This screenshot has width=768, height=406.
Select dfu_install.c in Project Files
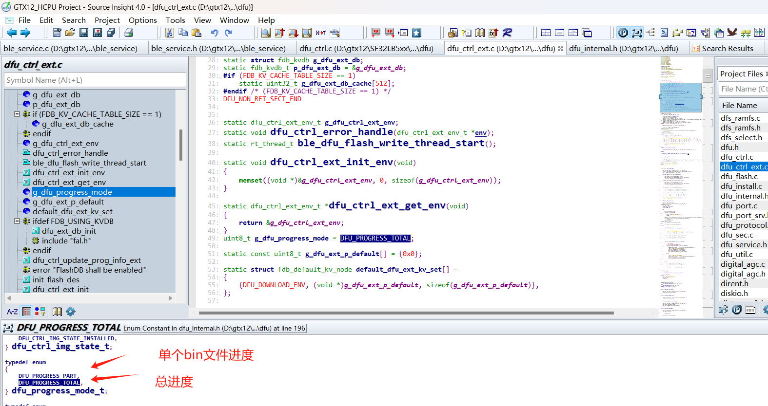[741, 186]
